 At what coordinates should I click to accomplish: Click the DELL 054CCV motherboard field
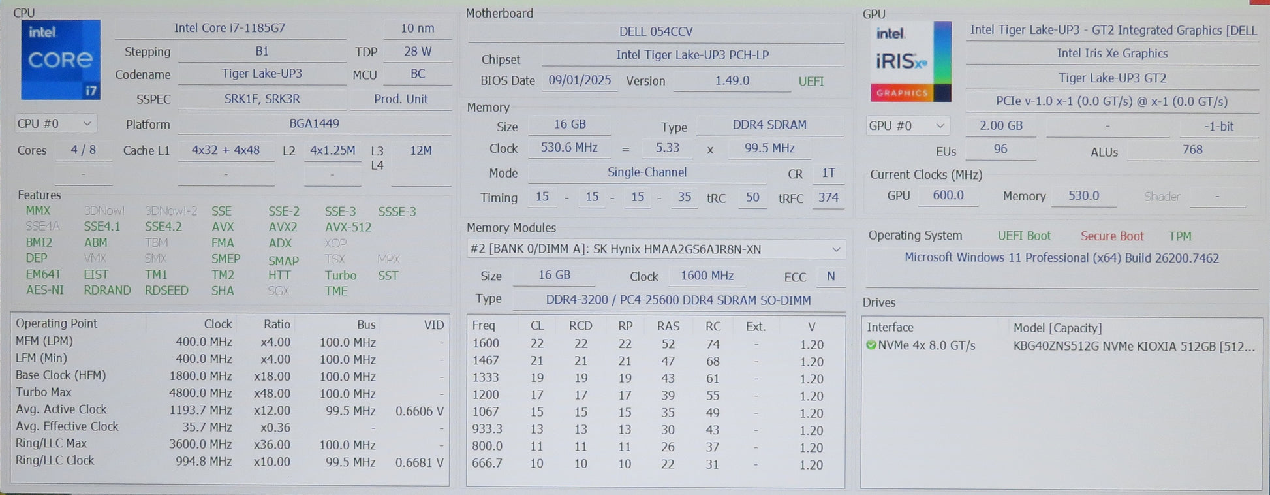[656, 31]
